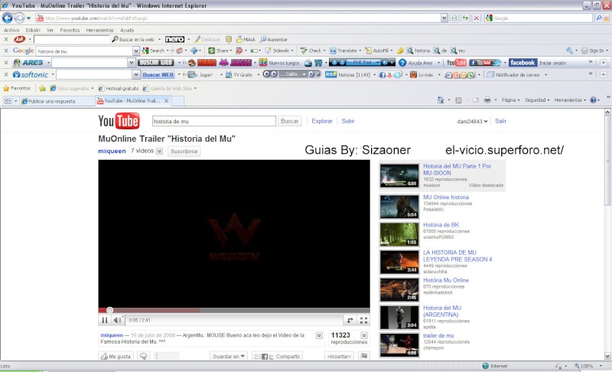612x372 pixels.
Task: Open the Ayuda menu
Action: 127,30
